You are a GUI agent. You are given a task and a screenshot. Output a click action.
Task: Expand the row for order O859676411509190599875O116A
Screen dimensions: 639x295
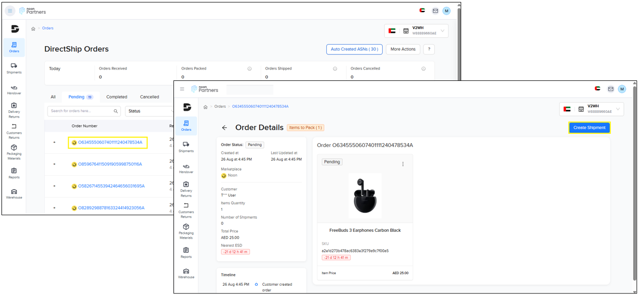[x=54, y=164]
